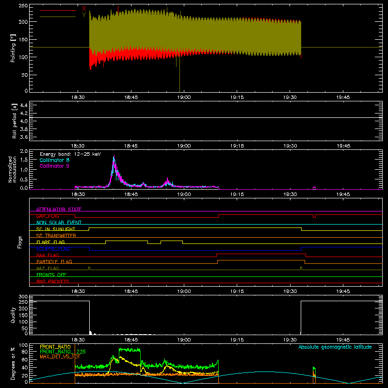
Task: Click the 4.2 tick value on the roll period axis
Action: 24,113
